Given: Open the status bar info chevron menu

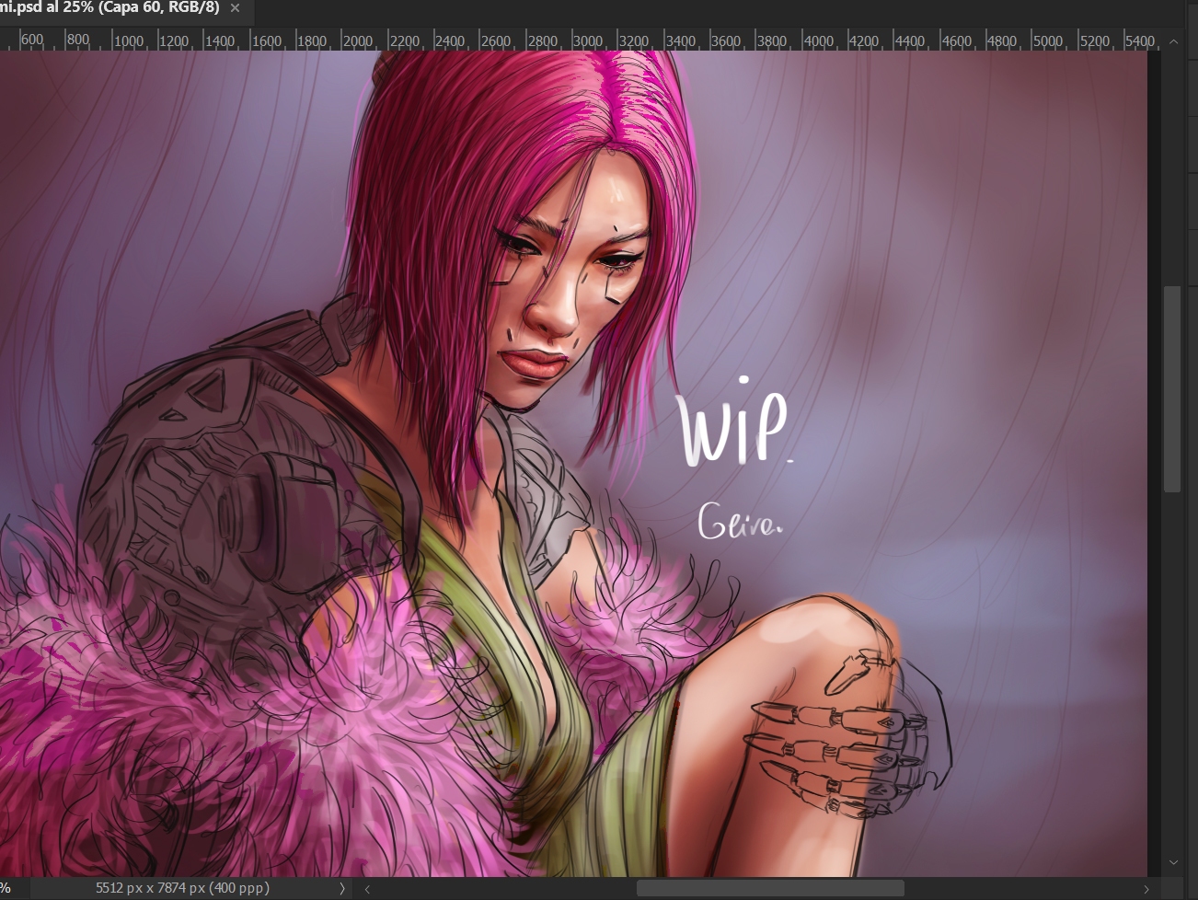Looking at the screenshot, I should coord(342,888).
